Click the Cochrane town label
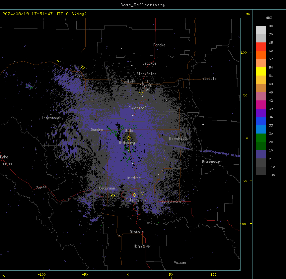The width and height of the screenshot is (286, 279). pos(107,188)
